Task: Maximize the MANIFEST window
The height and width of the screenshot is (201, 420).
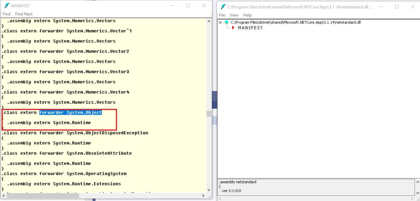Action: click(188, 6)
